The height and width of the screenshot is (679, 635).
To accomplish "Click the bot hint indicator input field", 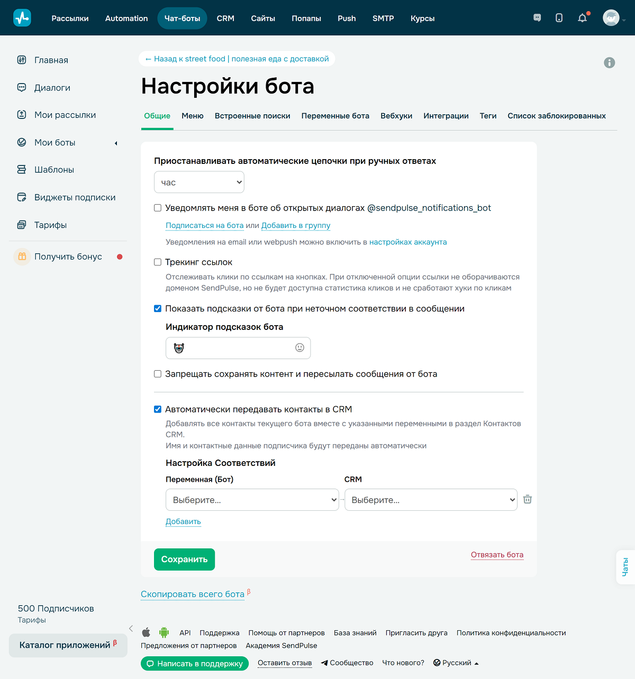I will 228,348.
